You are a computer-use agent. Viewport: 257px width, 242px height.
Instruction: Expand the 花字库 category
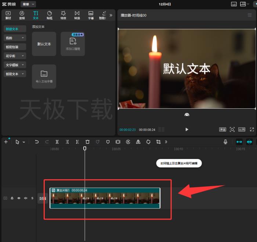pos(15,56)
